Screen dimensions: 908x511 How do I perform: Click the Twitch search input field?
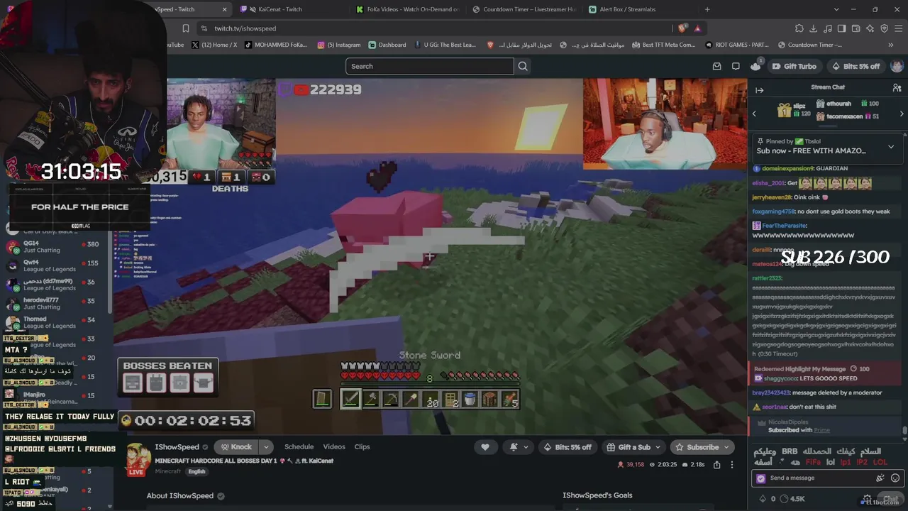[430, 66]
